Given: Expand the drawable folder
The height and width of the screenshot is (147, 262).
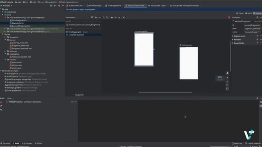Looking at the screenshot, I should click(x=5, y=37).
